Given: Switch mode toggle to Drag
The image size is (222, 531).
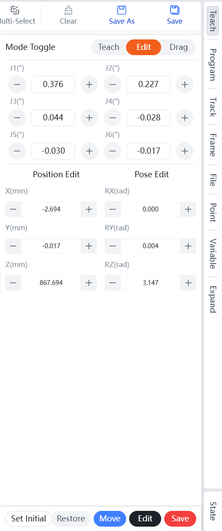Looking at the screenshot, I should (179, 47).
